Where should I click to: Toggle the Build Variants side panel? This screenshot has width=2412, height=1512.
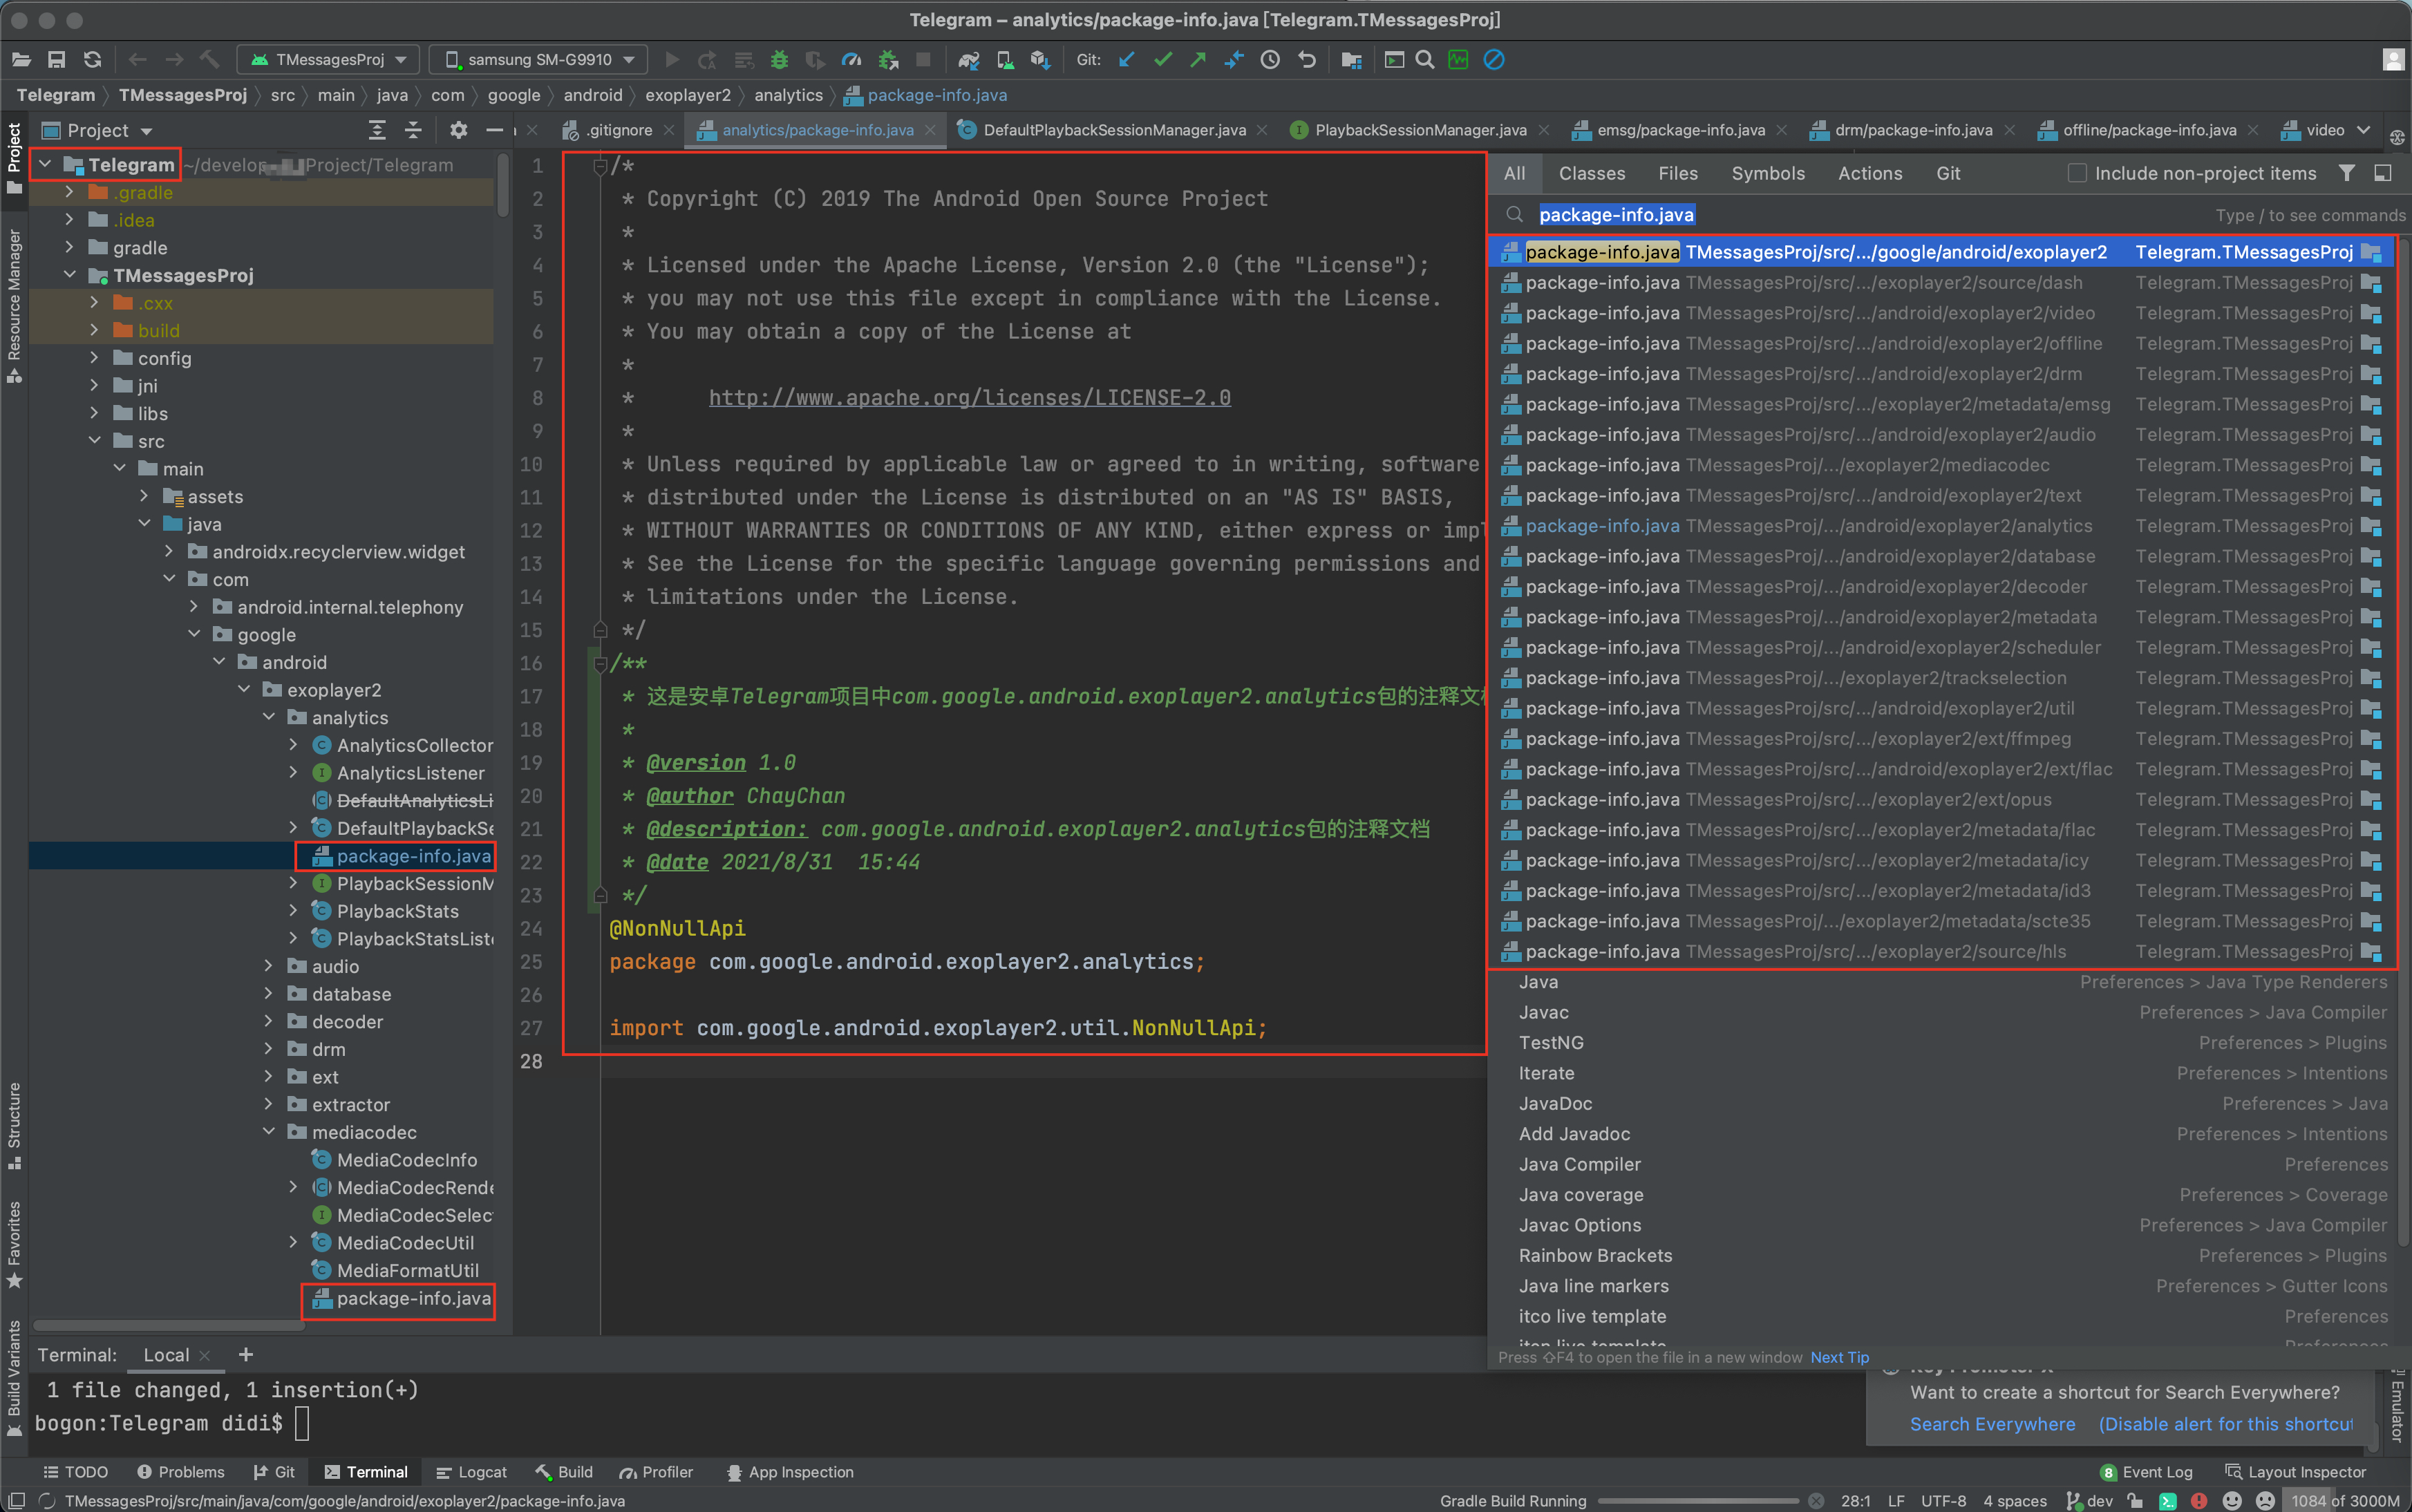click(14, 1378)
